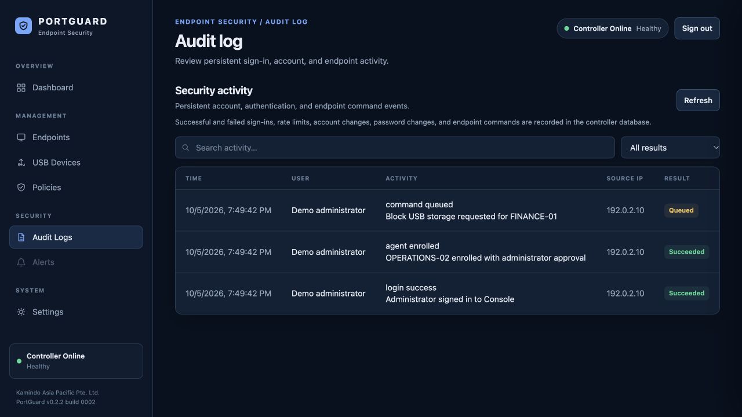742x417 pixels.
Task: Click green status dot in sidebar card
Action: pyautogui.click(x=19, y=361)
